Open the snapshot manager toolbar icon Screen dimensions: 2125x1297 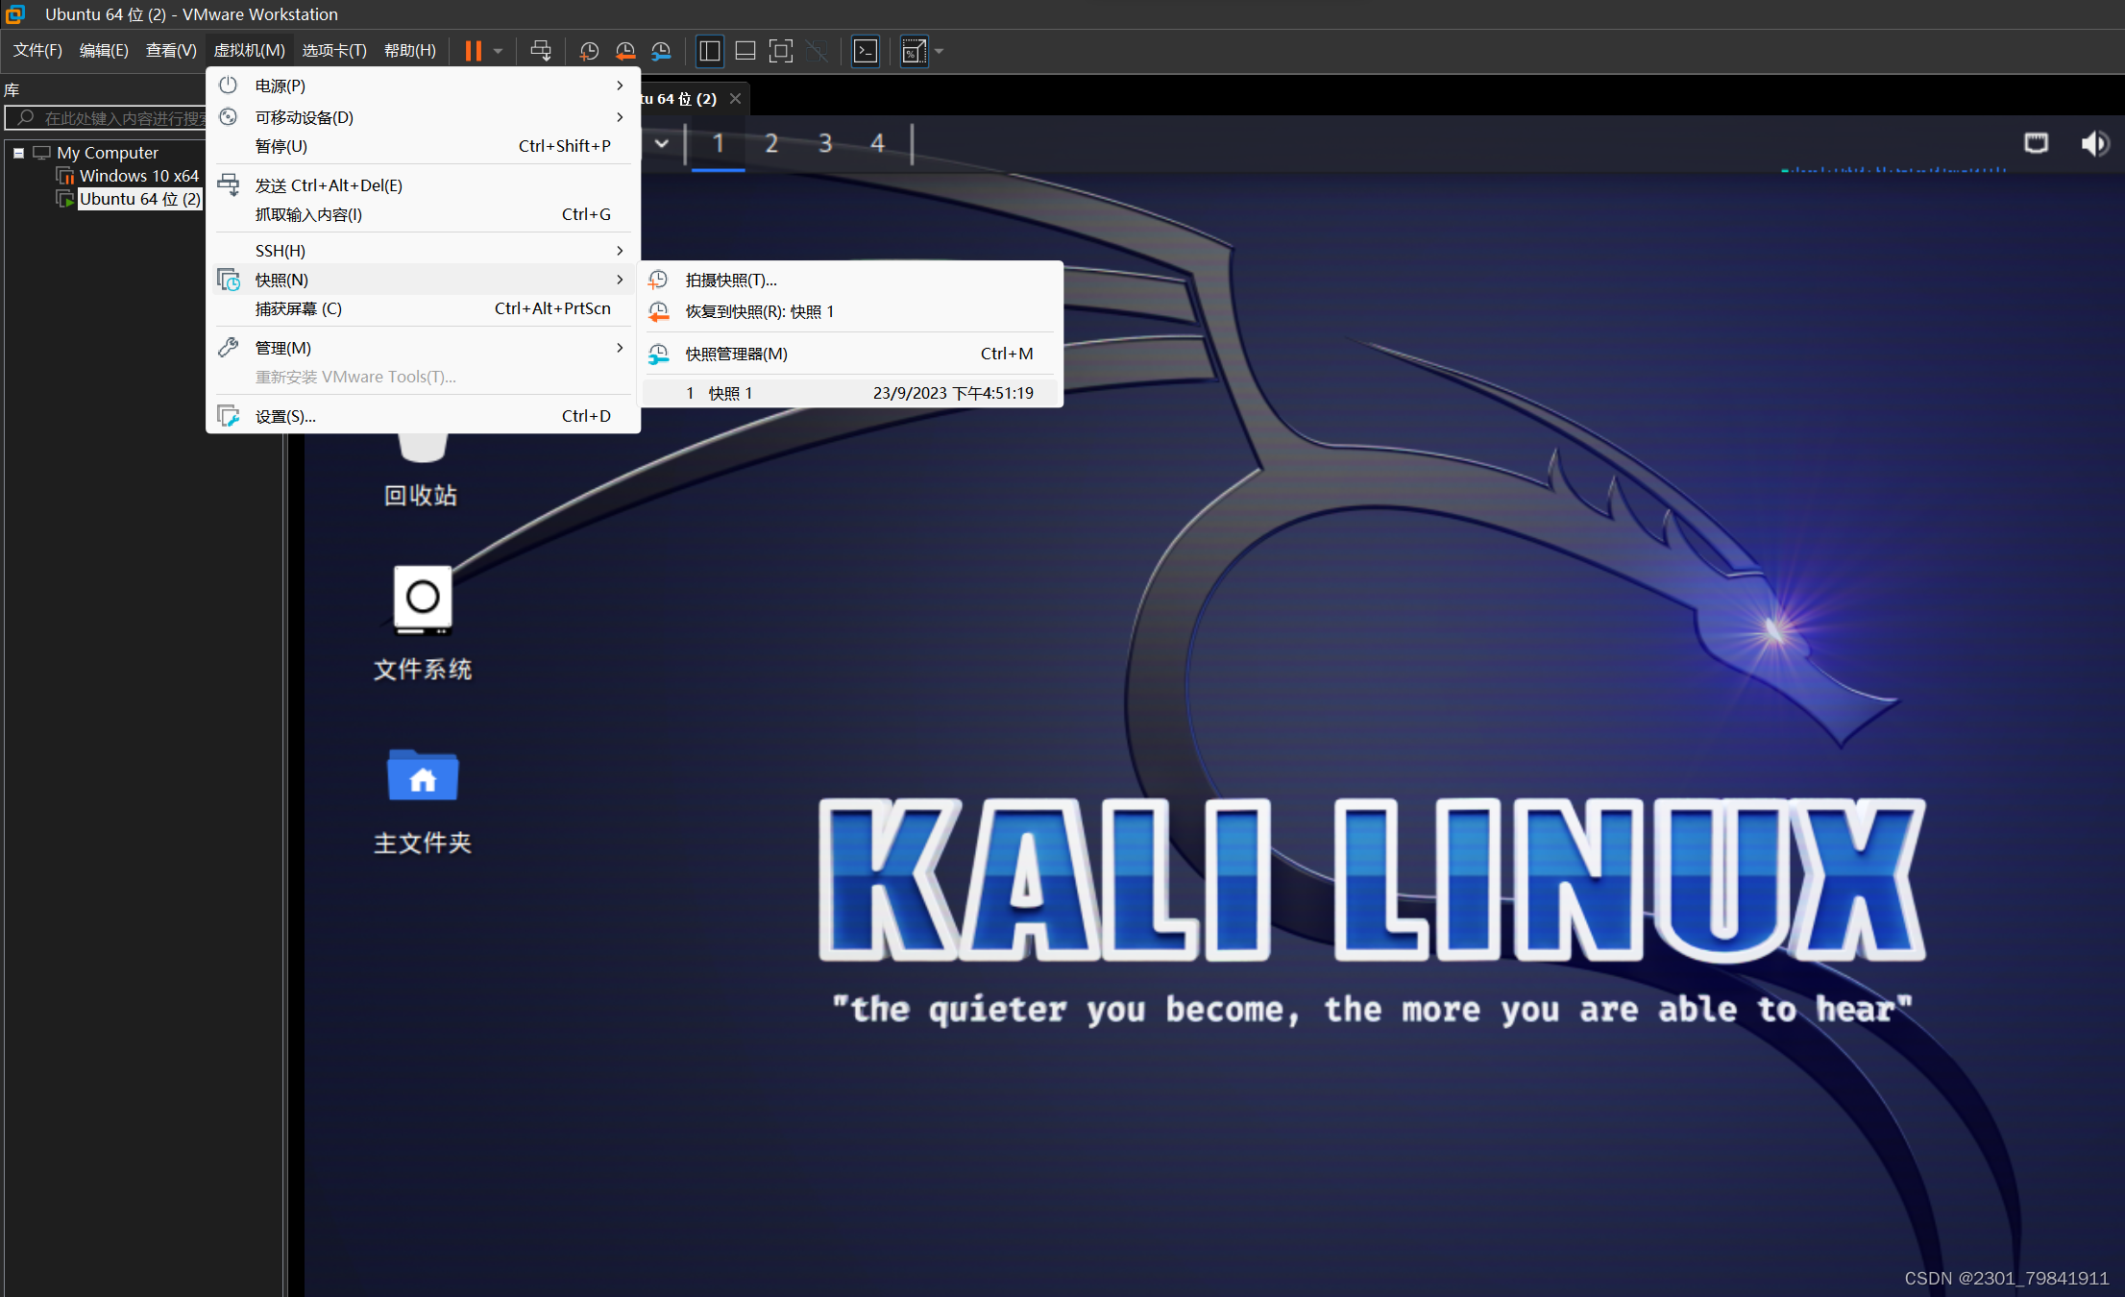click(x=661, y=51)
